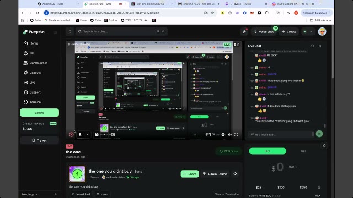Viewport: 353px width, 198px height.
Task: Switch to the Twitch browser tab
Action: pos(245,4)
